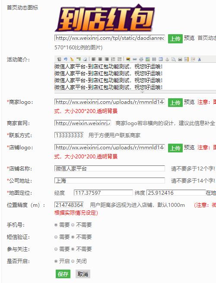Click the insert-link chain icon
The width and height of the screenshot is (216, 283).
[x=135, y=59]
